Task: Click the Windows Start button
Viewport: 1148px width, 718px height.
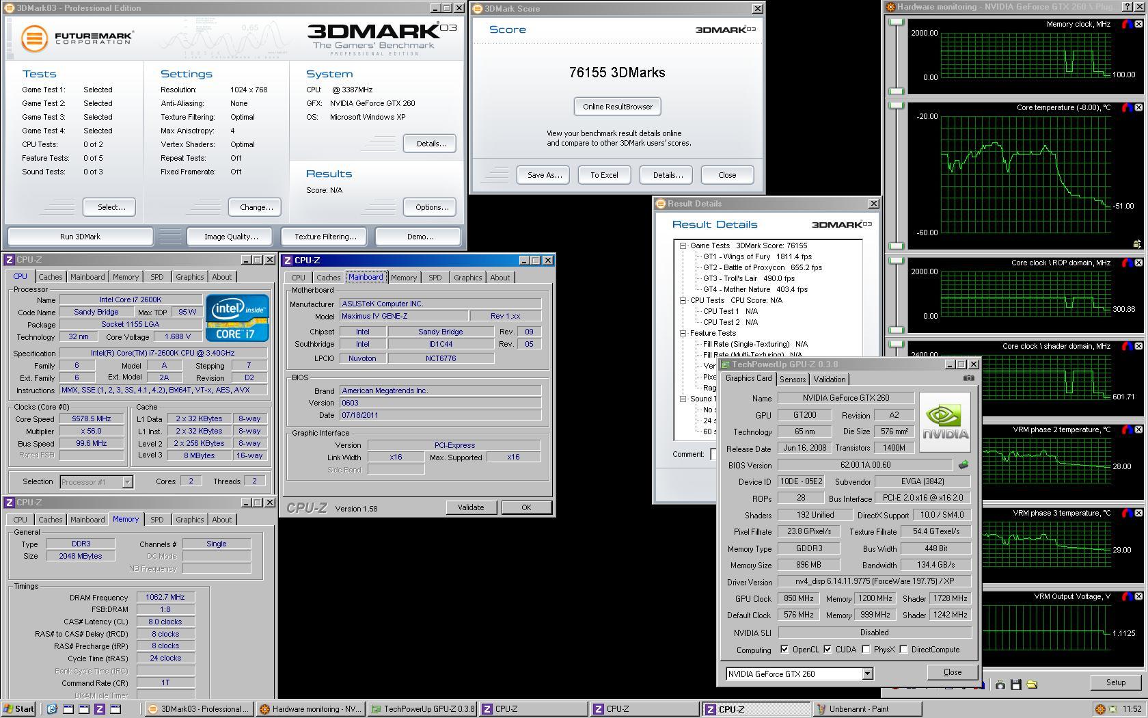Action: coord(19,709)
